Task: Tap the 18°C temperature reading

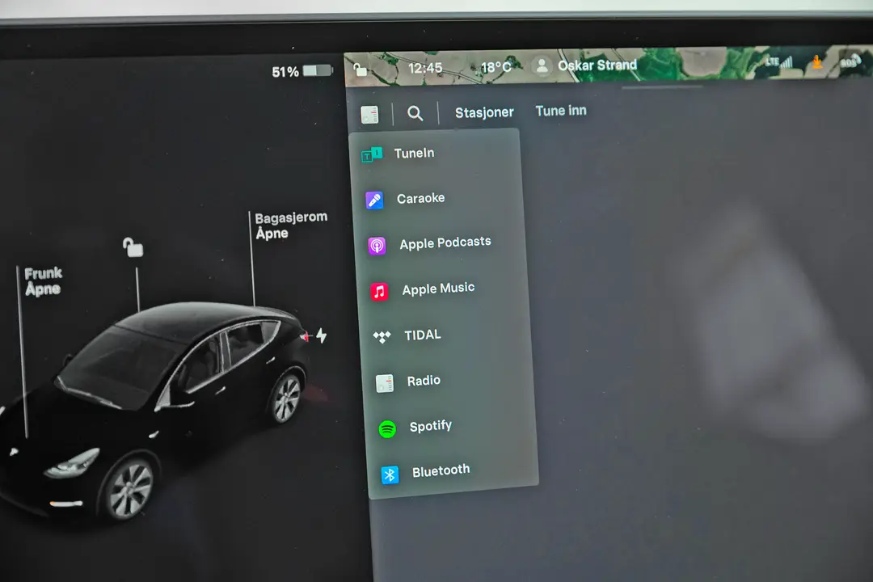Action: tap(496, 67)
